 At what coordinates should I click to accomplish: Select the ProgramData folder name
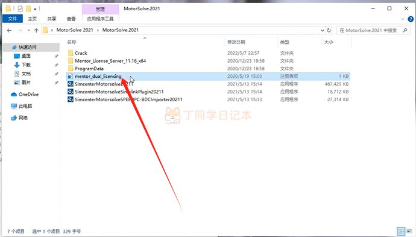click(x=89, y=69)
